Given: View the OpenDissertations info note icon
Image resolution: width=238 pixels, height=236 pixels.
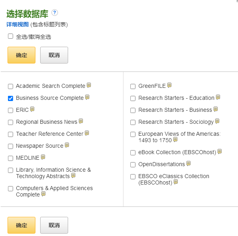Looking at the screenshot, I should 189,163.
